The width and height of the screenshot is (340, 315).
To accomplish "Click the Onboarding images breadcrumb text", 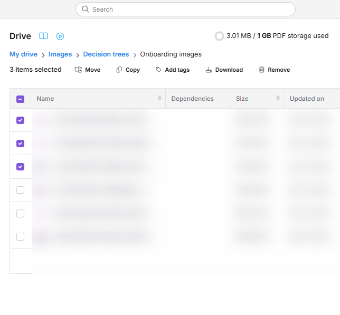I will pos(171,54).
